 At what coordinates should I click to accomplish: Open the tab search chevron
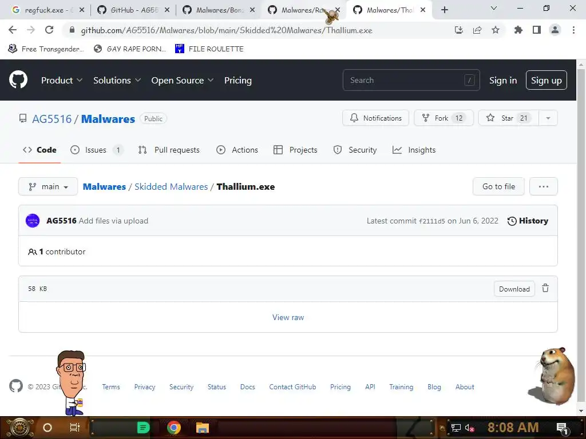click(x=494, y=8)
